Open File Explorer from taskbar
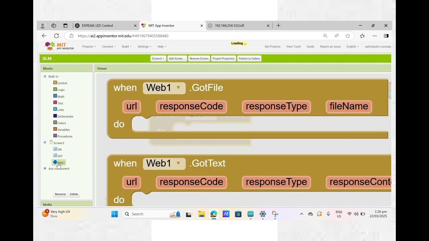Viewport: 429px width, 241px height. [201, 214]
